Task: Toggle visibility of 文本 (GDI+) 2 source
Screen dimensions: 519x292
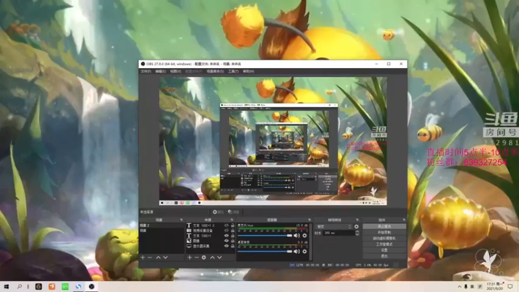Action: coord(226,225)
